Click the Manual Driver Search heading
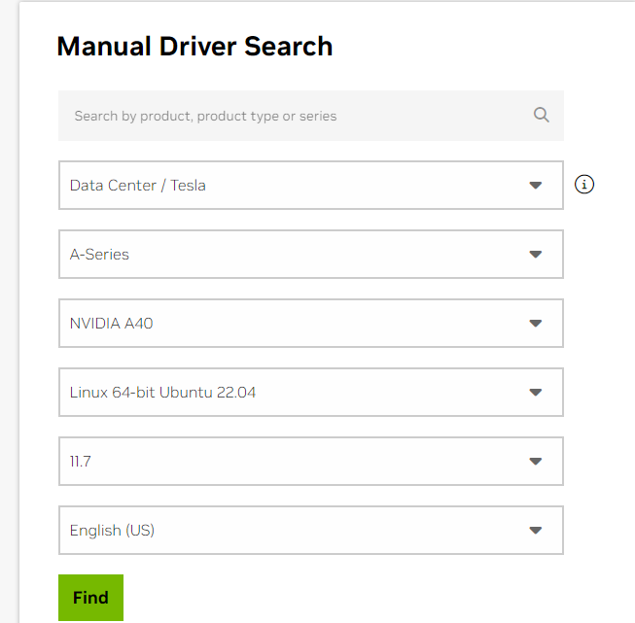This screenshot has width=635, height=623. [194, 46]
